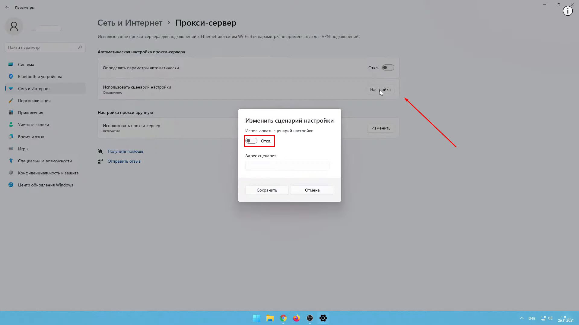Open Игры settings
This screenshot has width=579, height=325.
coord(45,149)
